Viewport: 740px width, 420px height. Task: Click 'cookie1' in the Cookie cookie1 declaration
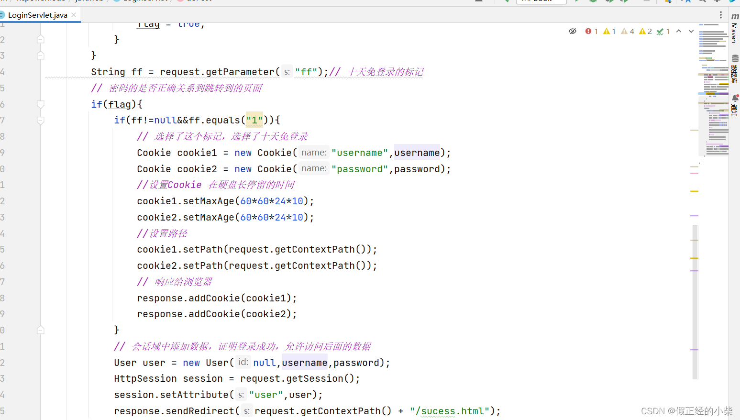[x=197, y=153]
